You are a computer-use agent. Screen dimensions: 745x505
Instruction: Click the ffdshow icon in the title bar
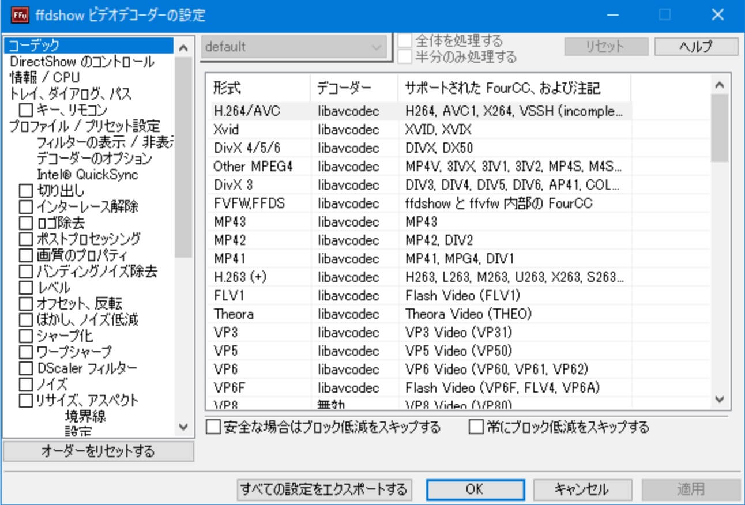(20, 14)
